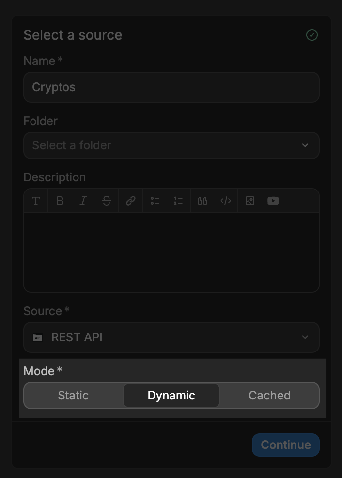342x478 pixels.
Task: Keep Dynamic mode selected
Action: (x=171, y=395)
